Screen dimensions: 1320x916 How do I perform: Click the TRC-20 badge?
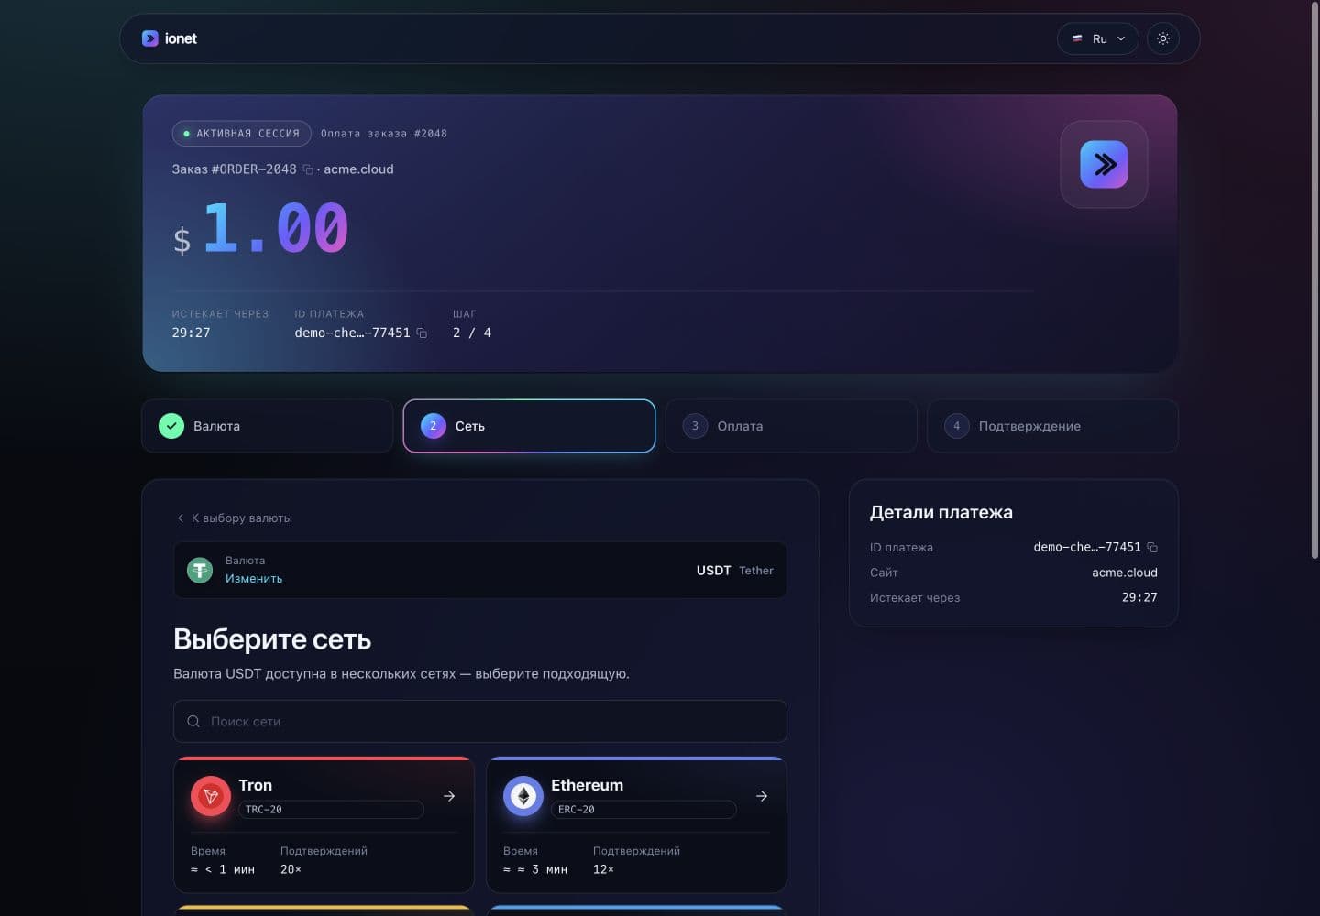[x=331, y=810]
